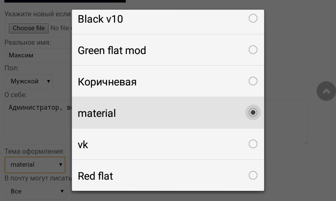This screenshot has height=201, width=336.
Task: Select the Коричневая radio button
Action: click(253, 81)
